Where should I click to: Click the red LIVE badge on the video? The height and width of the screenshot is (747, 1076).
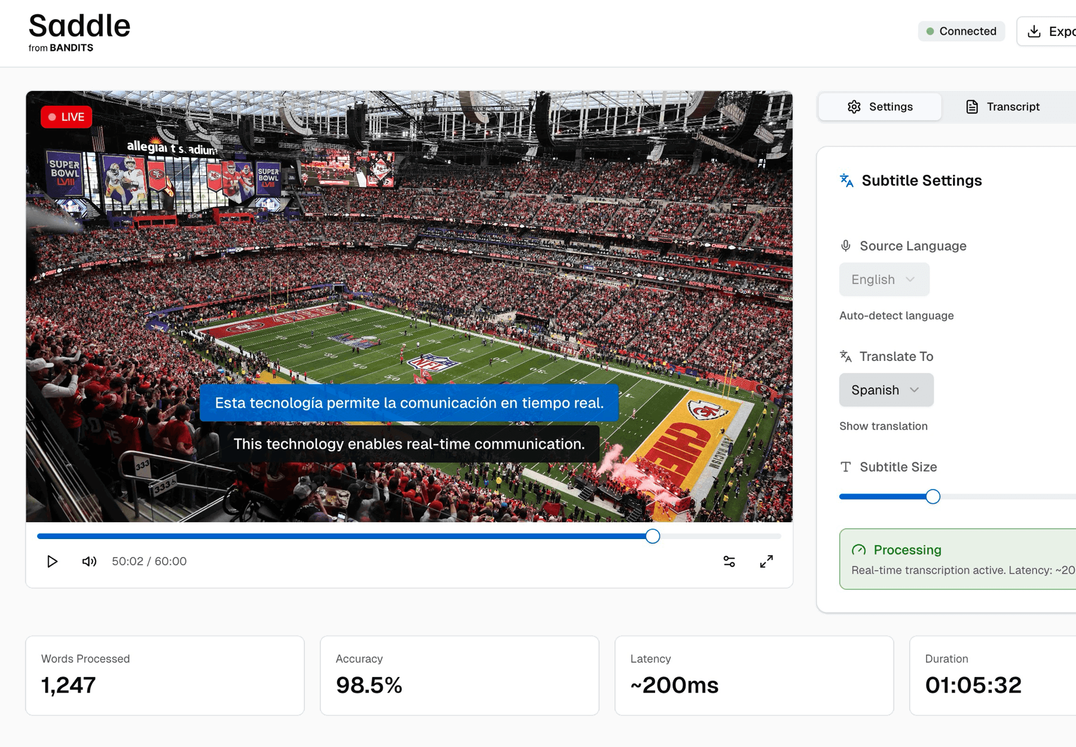click(66, 117)
